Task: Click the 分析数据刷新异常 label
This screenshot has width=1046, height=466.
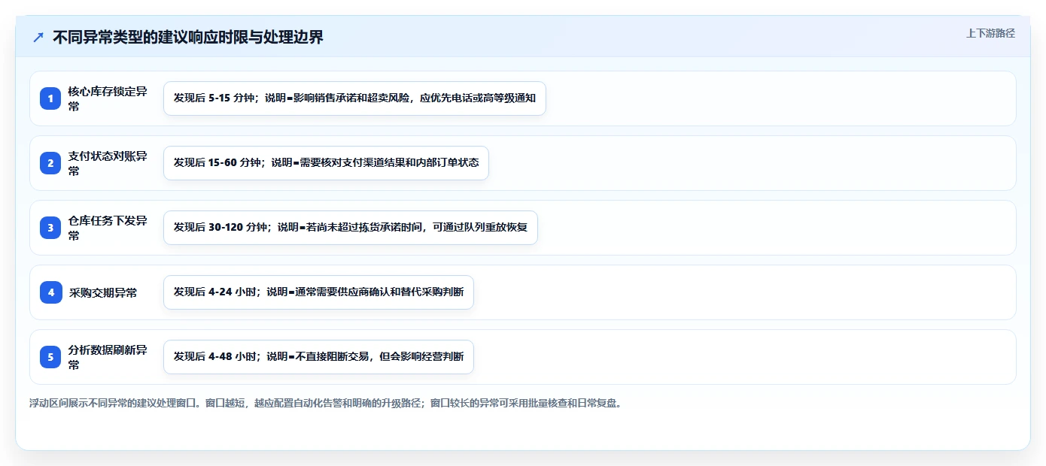Action: click(108, 357)
